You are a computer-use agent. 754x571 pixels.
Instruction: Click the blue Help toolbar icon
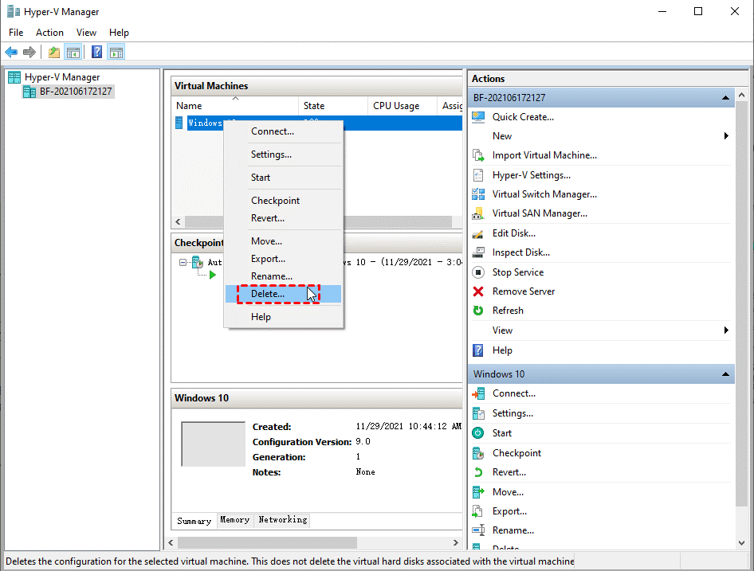coord(96,52)
